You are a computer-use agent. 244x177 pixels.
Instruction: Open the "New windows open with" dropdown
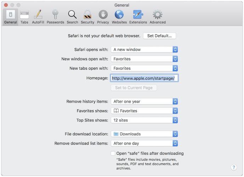tap(144, 59)
